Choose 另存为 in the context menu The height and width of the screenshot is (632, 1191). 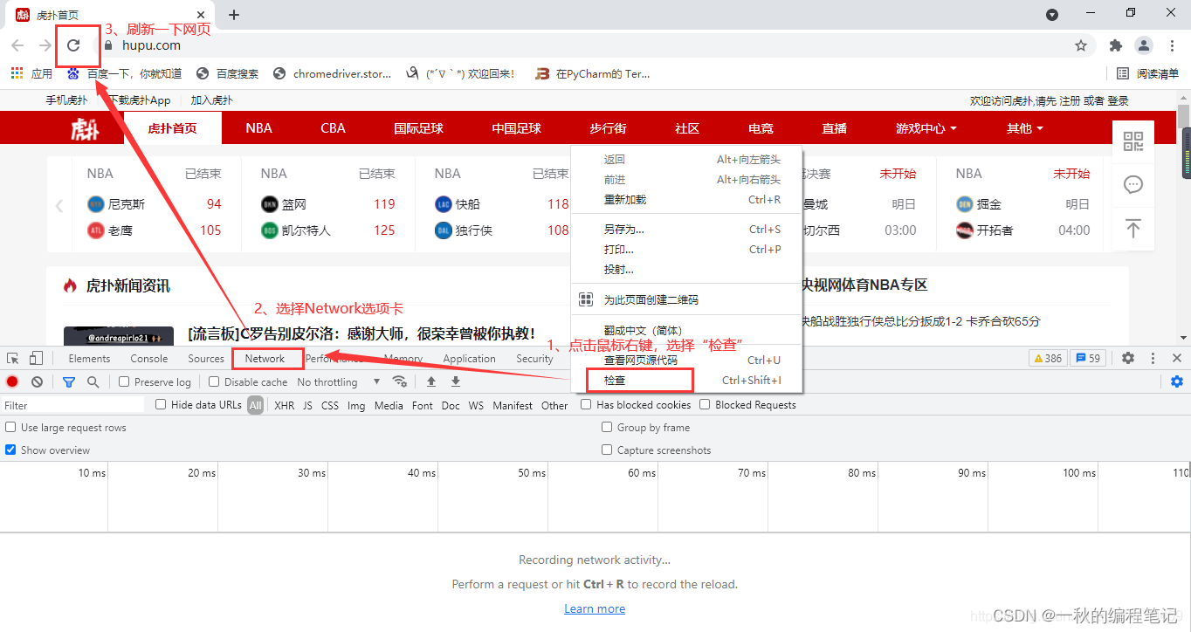[686, 229]
